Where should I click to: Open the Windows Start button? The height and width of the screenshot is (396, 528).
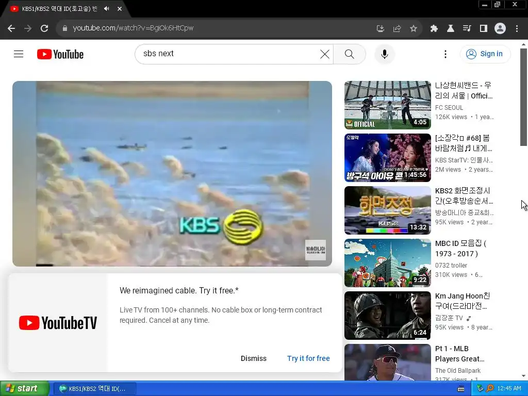pyautogui.click(x=24, y=388)
